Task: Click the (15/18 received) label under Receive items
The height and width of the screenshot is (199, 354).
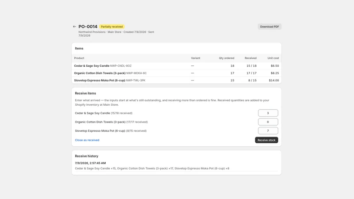Action: click(x=121, y=113)
